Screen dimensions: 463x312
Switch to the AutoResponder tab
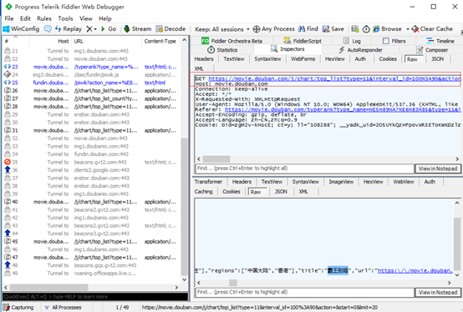pyautogui.click(x=360, y=50)
